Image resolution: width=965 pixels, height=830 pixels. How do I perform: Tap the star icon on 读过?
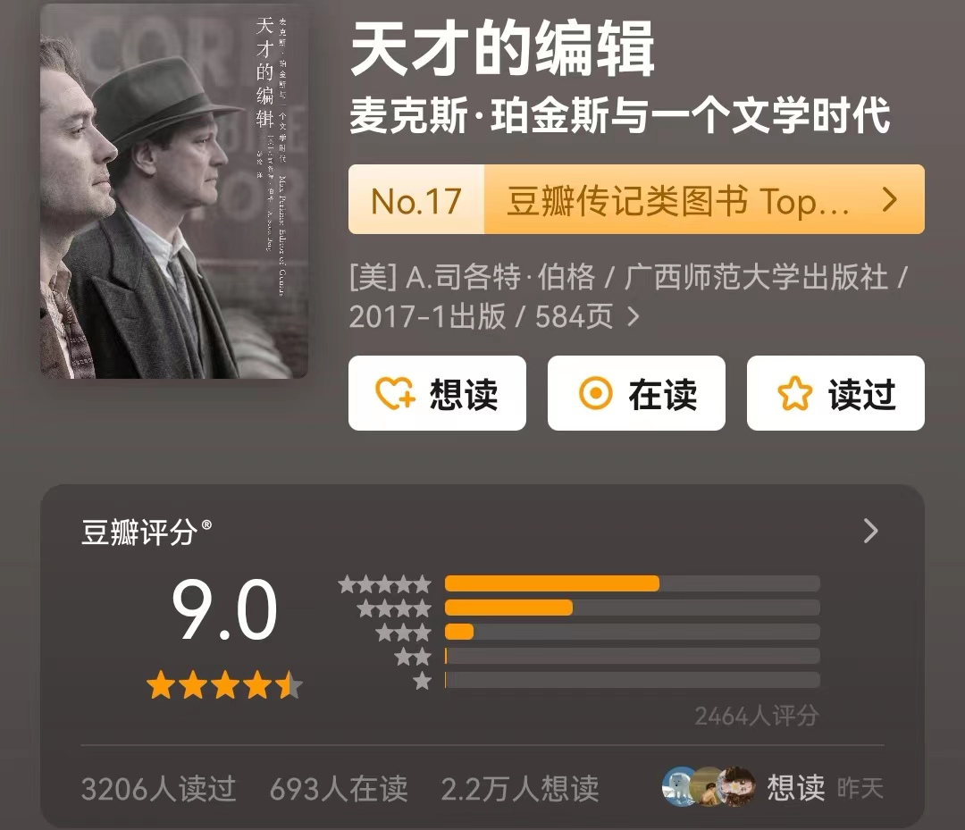pyautogui.click(x=794, y=393)
